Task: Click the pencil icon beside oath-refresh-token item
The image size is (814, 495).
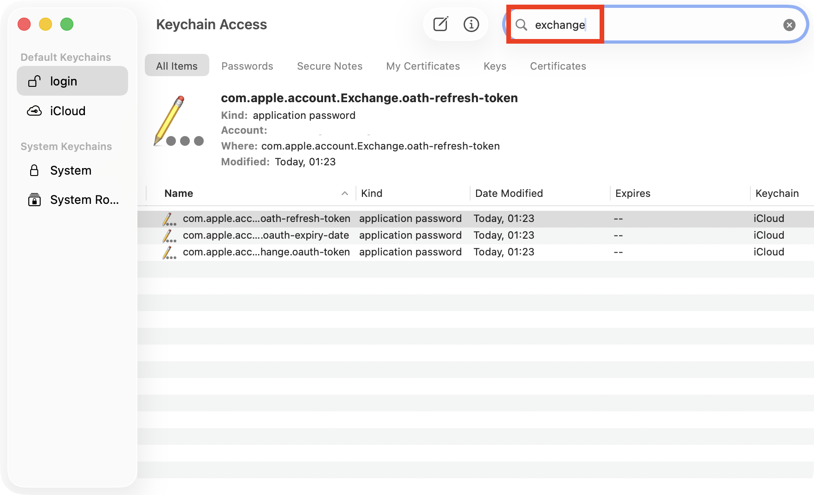Action: pos(170,218)
